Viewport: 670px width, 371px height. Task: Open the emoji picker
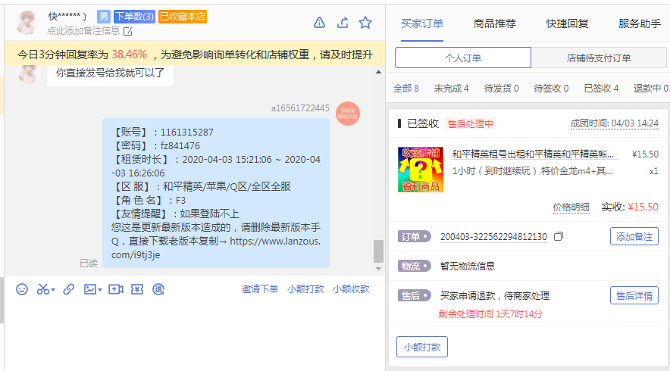[22, 289]
